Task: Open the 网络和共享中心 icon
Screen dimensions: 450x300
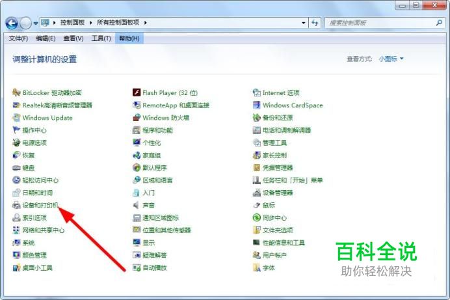Action: [16, 230]
